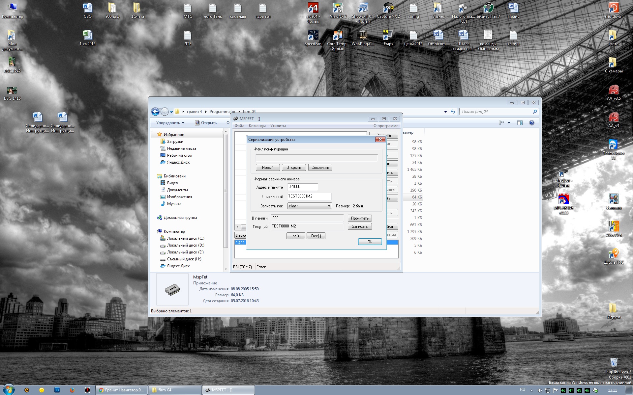This screenshot has width=633, height=395.
Task: Open the Корзина recycle bin icon
Action: tap(614, 363)
